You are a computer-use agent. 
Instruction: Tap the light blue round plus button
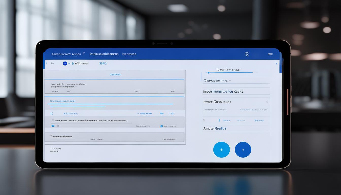[x=221, y=150]
